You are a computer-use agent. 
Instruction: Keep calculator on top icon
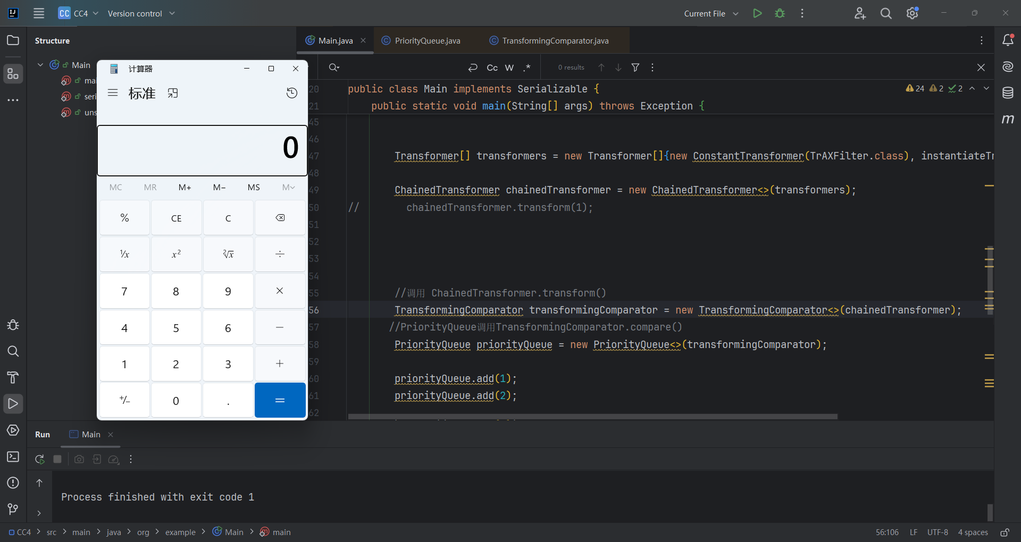[x=173, y=93]
